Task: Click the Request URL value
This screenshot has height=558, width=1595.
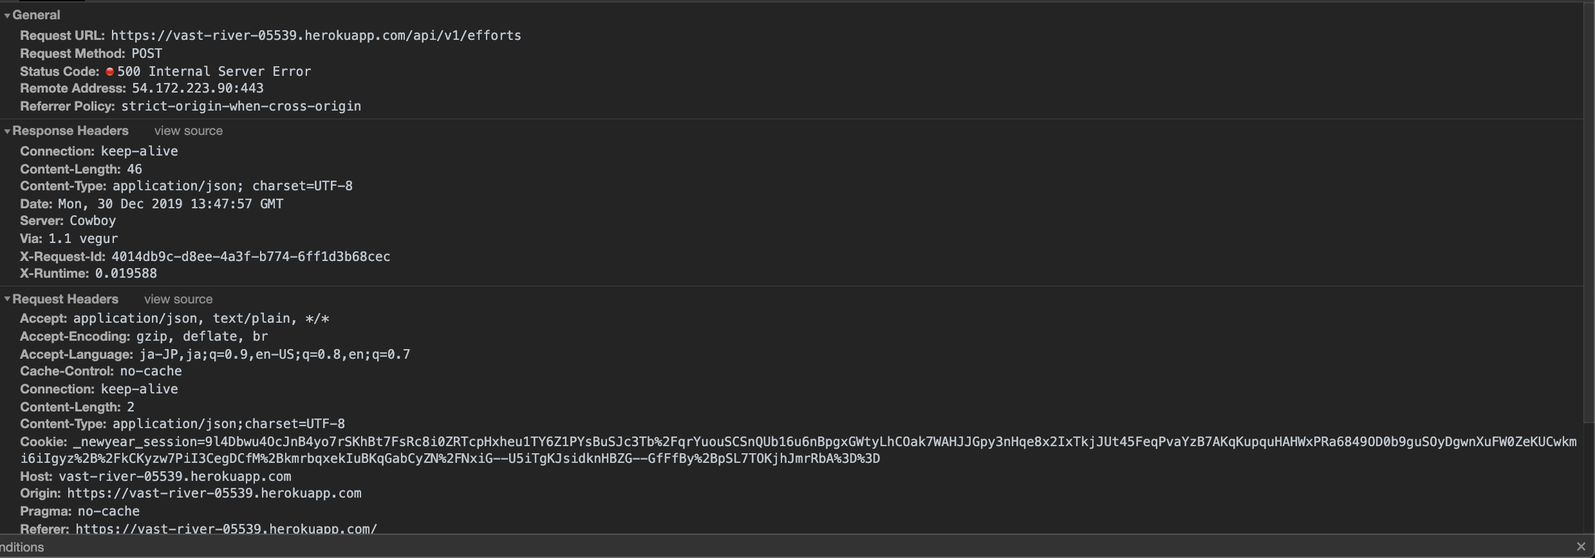Action: point(315,36)
